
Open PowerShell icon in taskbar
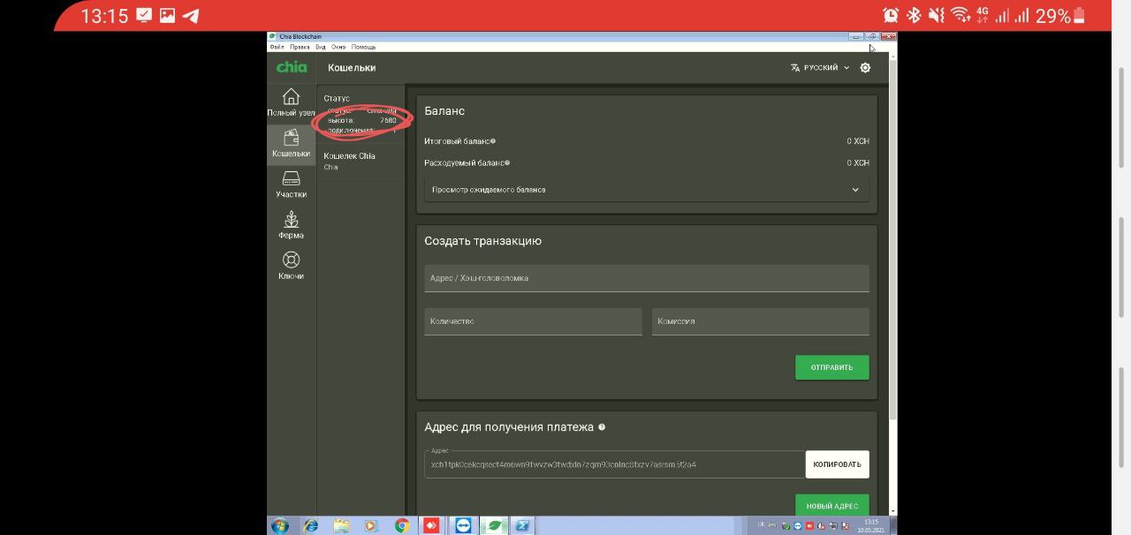tap(522, 525)
